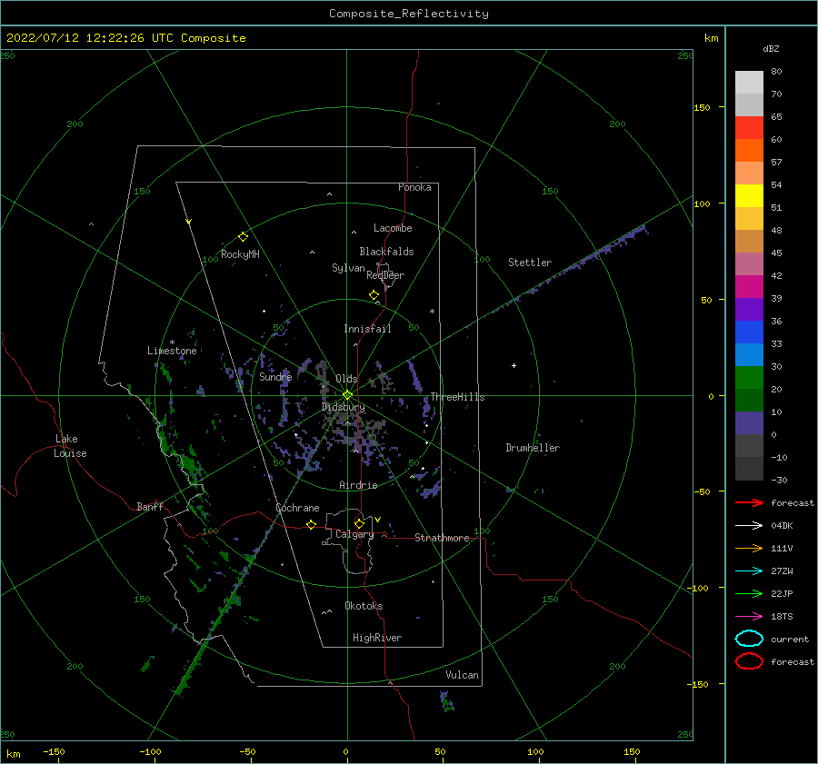Click the Okotoks town label
Image resolution: width=818 pixels, height=764 pixels.
click(x=364, y=606)
